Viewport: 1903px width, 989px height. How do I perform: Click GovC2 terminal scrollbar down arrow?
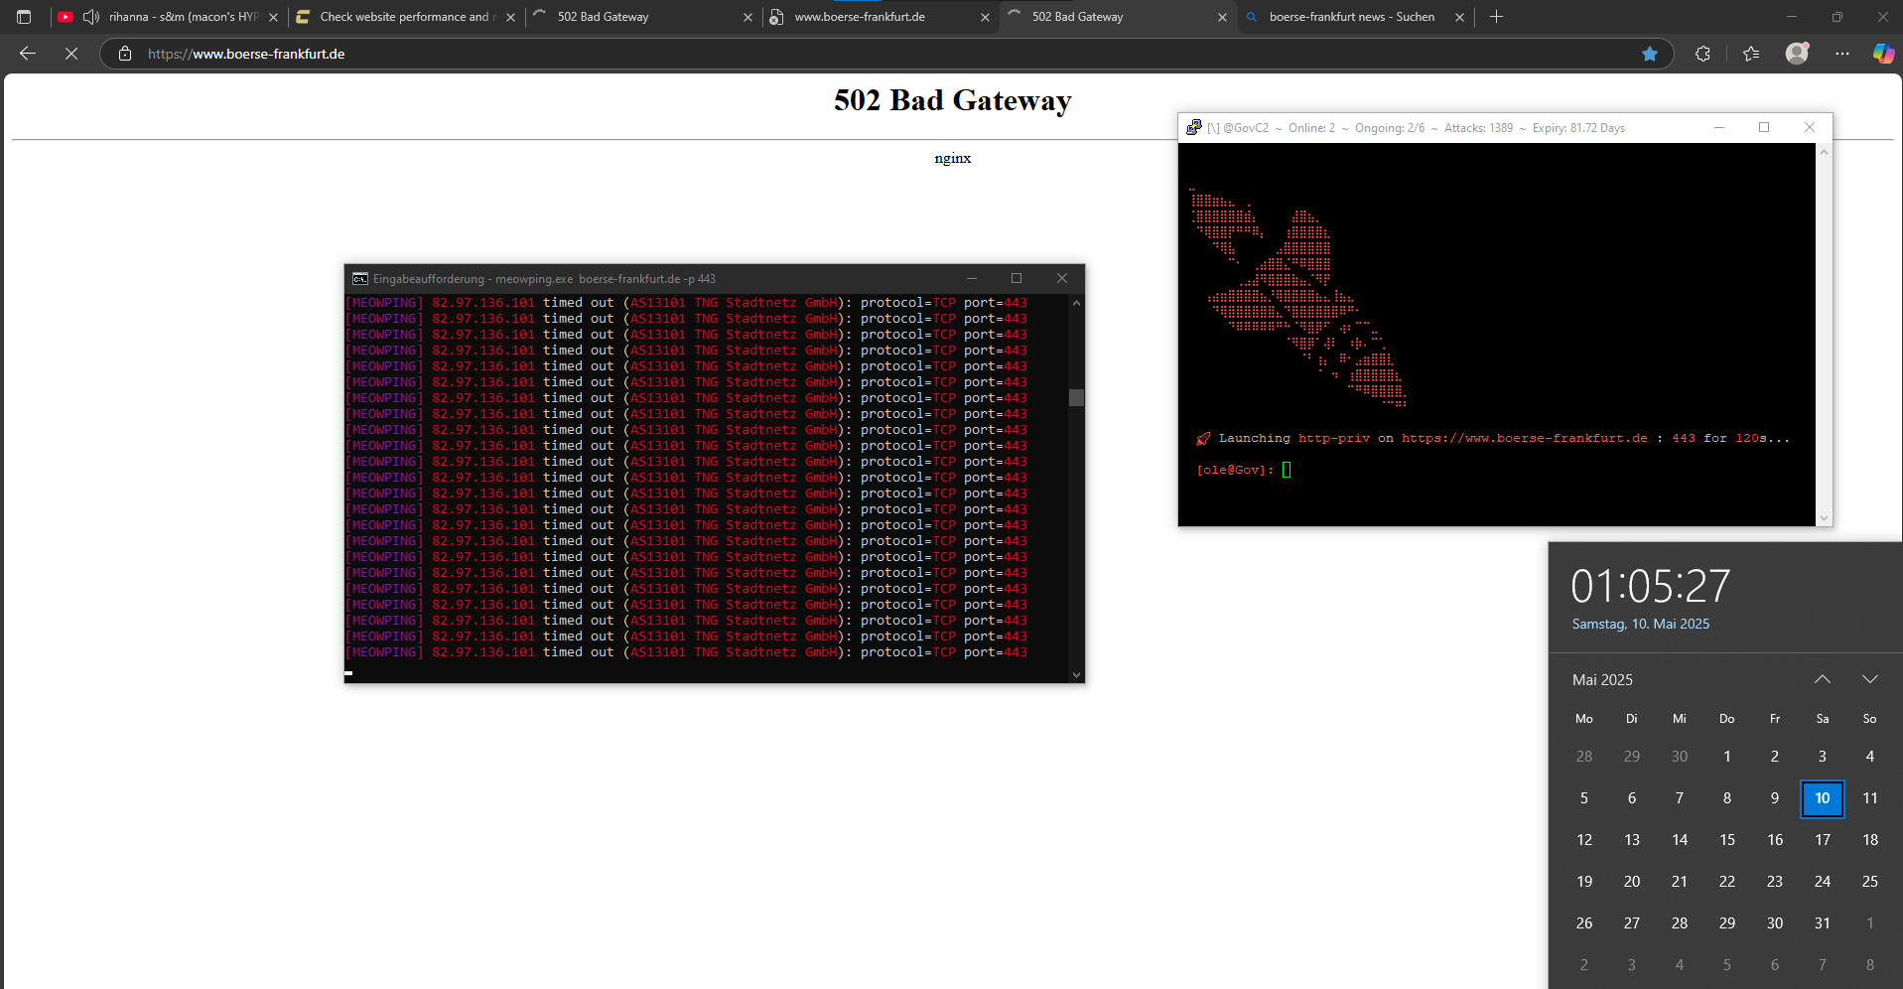1824,518
